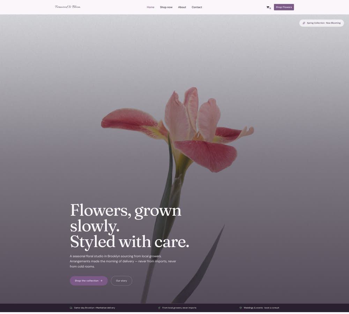Click the heart icon beside Weddings & events
The height and width of the screenshot is (314, 349).
coord(240,308)
